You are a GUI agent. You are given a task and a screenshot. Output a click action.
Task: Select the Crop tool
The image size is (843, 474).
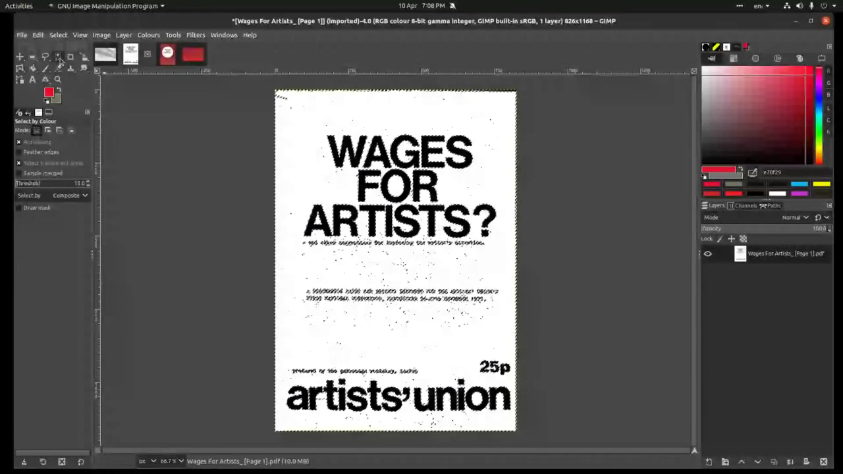pyautogui.click(x=70, y=57)
